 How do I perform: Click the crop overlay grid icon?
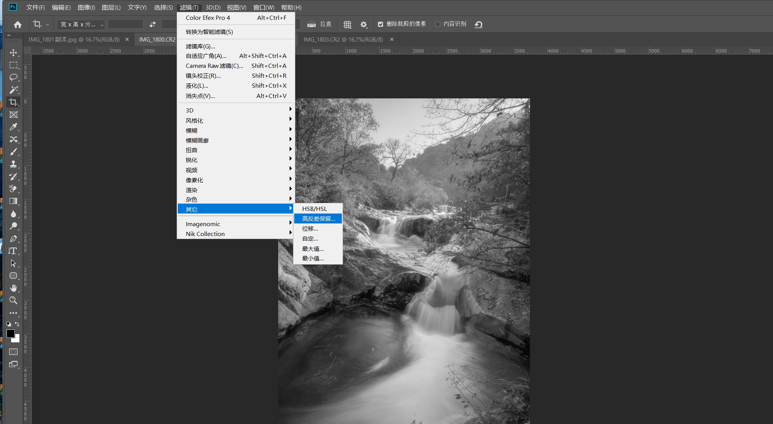[x=347, y=24]
